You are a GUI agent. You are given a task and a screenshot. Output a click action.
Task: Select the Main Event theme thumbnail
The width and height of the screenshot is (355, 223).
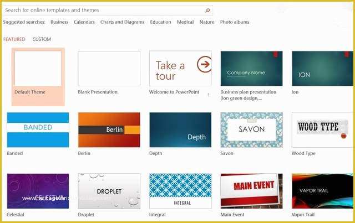click(251, 191)
